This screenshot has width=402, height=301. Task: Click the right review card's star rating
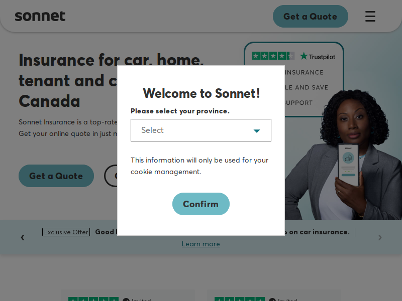(x=240, y=299)
